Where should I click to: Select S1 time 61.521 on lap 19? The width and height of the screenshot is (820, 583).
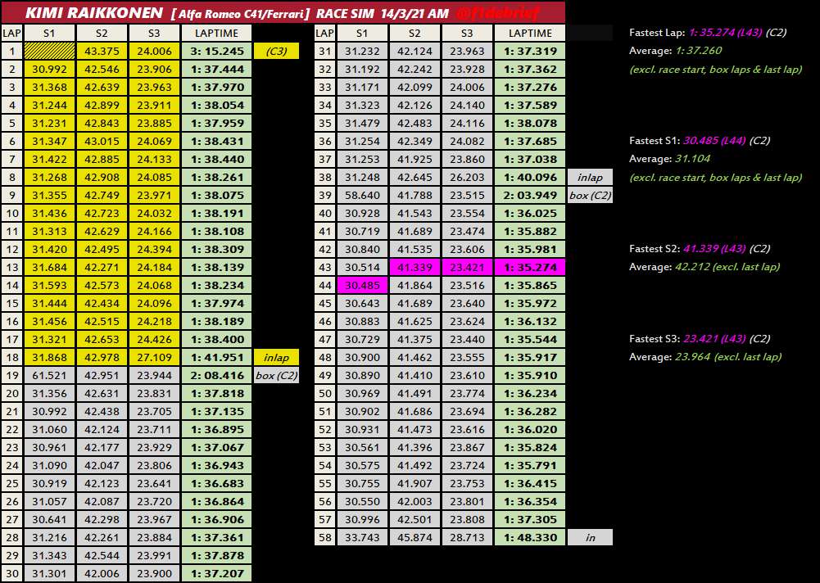[49, 375]
